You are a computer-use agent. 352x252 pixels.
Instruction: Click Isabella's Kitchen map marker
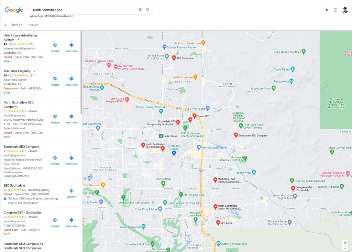click(x=195, y=77)
